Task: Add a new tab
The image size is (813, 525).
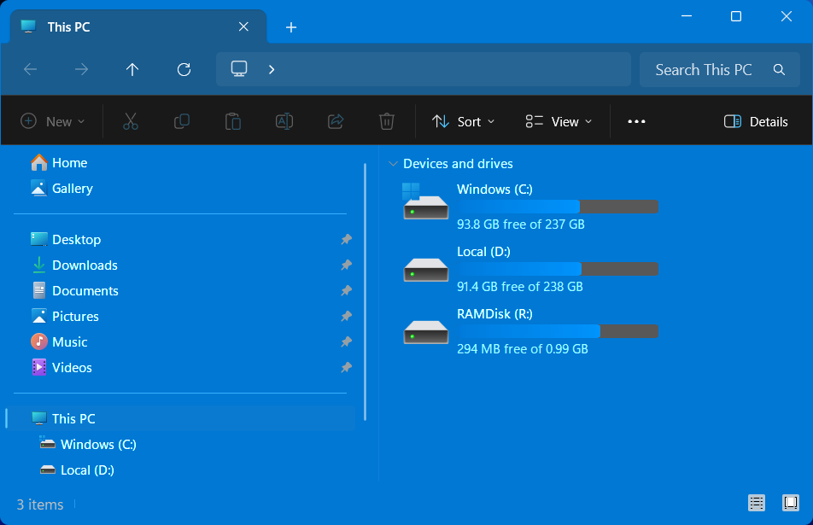Action: (291, 27)
